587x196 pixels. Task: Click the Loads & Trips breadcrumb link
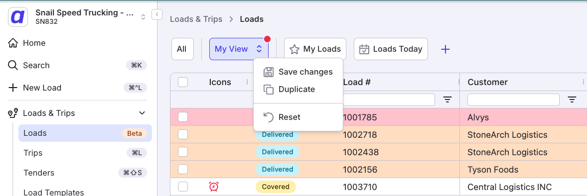coord(196,19)
